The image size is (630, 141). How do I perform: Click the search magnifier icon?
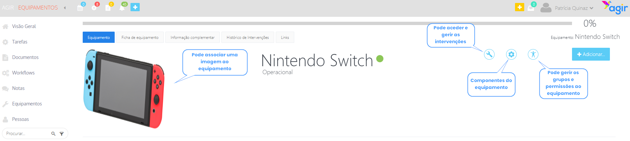pos(53,134)
